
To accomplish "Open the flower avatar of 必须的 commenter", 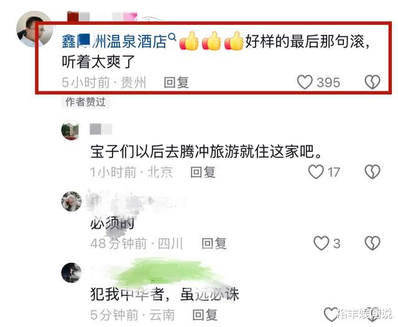I will point(72,201).
